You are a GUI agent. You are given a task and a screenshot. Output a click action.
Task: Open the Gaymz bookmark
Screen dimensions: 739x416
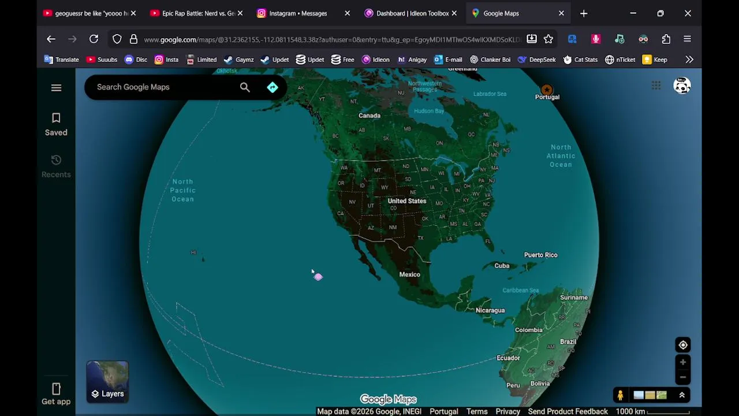click(238, 60)
